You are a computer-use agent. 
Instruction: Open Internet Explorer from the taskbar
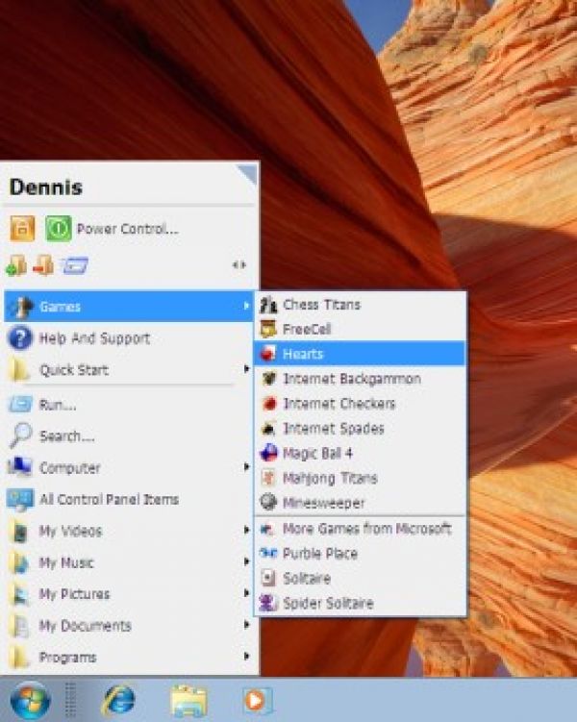click(119, 701)
